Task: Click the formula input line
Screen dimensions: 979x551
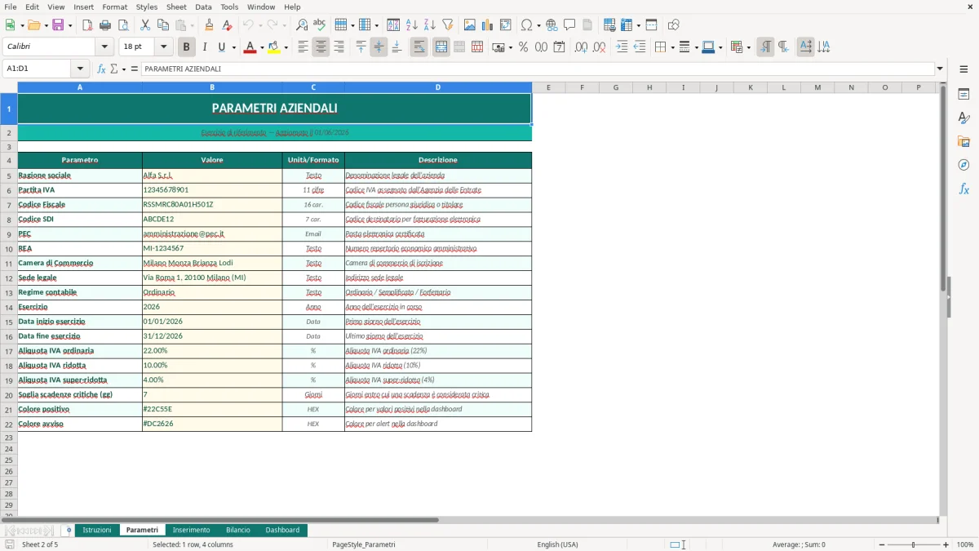Action: pyautogui.click(x=537, y=69)
